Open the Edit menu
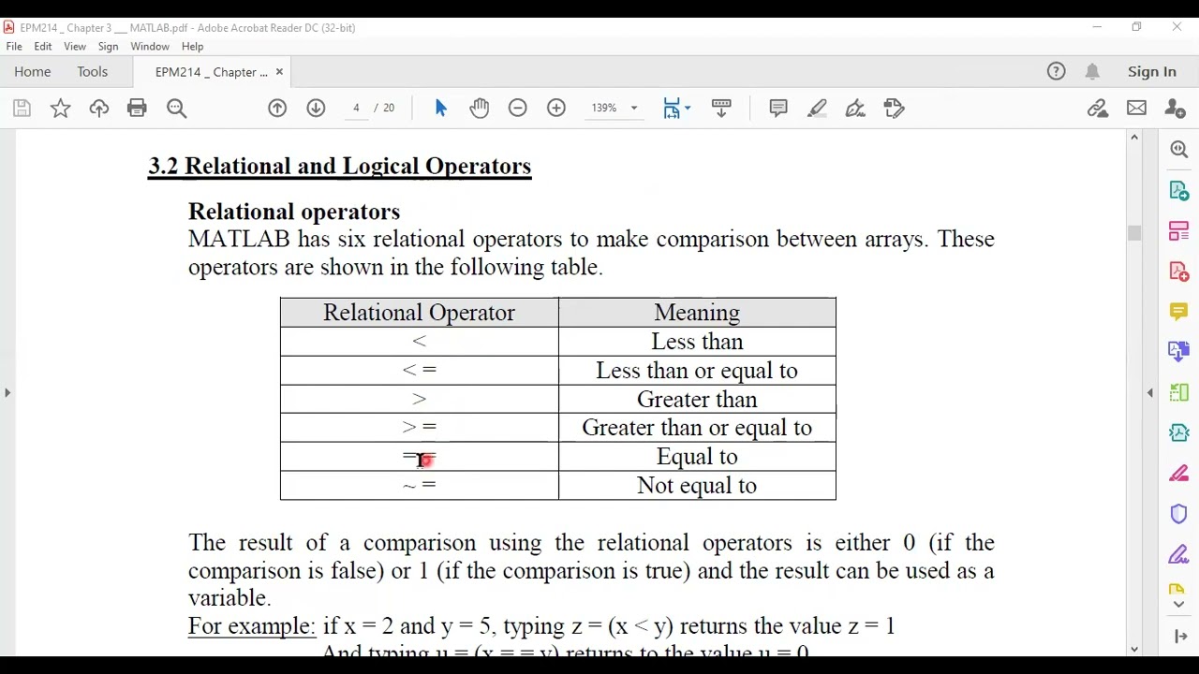Image resolution: width=1199 pixels, height=674 pixels. click(x=43, y=47)
